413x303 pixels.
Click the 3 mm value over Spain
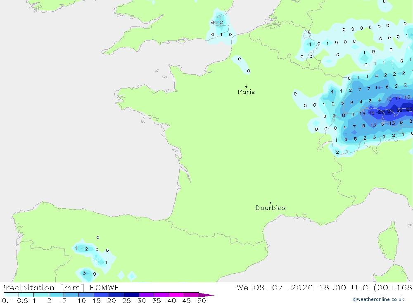point(84,273)
